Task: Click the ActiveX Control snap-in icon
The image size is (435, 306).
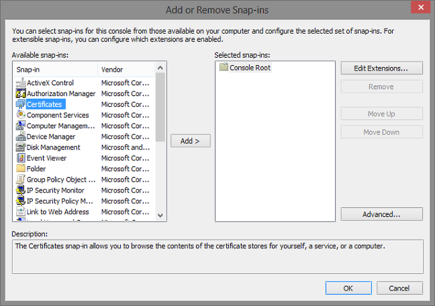Action: tap(20, 83)
